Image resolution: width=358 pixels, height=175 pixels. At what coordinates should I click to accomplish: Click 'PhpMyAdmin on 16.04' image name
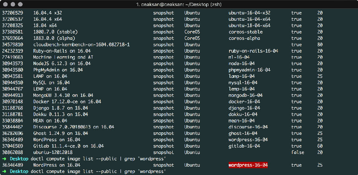(58, 70)
